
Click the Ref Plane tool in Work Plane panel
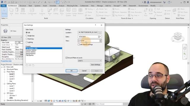(183, 12)
